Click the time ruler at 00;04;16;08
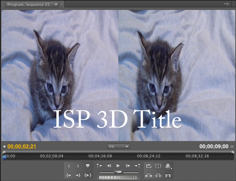 pos(100,156)
